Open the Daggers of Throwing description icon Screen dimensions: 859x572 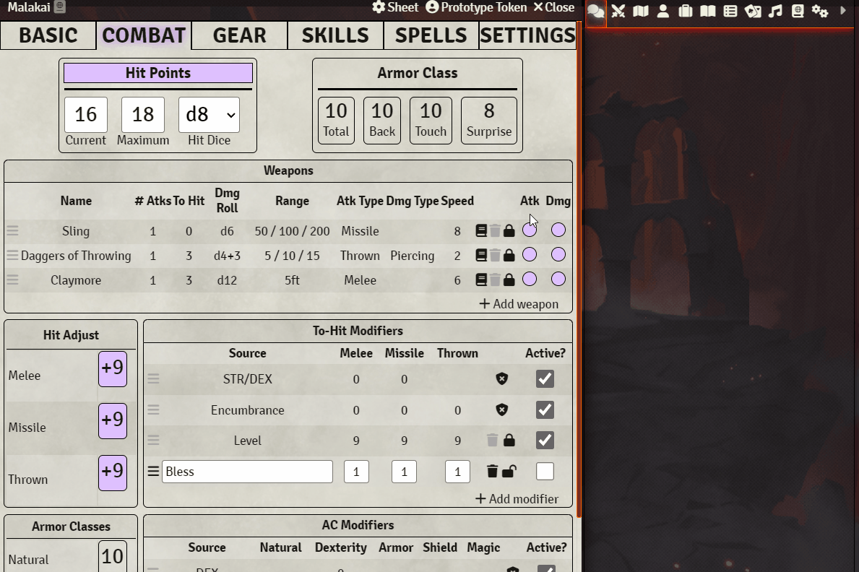(x=481, y=256)
